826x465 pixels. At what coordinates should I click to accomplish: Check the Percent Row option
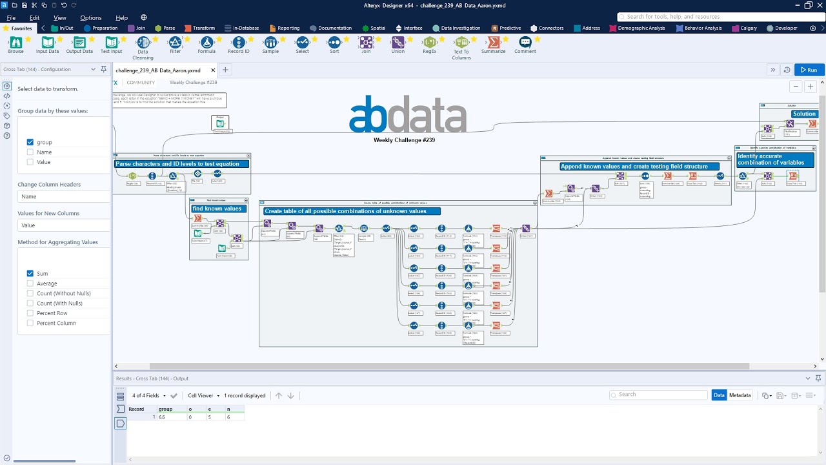click(x=30, y=313)
